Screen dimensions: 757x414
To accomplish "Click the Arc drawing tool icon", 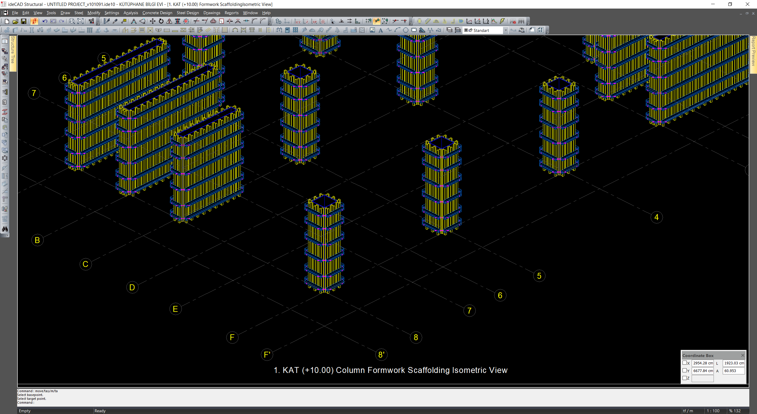I will click(x=397, y=30).
